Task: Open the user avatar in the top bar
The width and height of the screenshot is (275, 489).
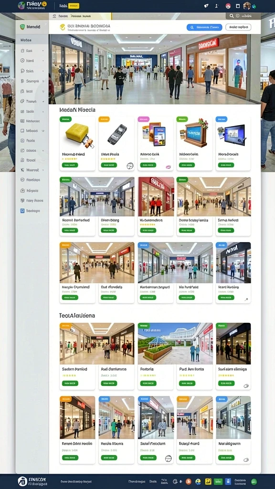Action: (247, 6)
